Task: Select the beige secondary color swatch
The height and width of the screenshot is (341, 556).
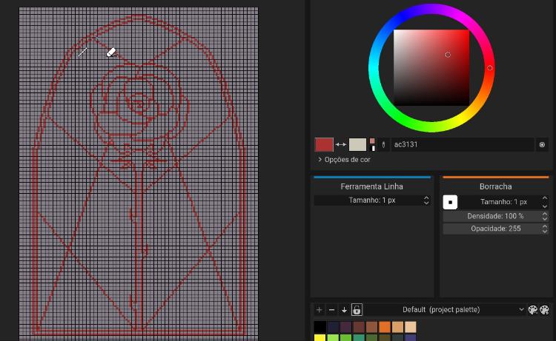Action: [x=358, y=145]
